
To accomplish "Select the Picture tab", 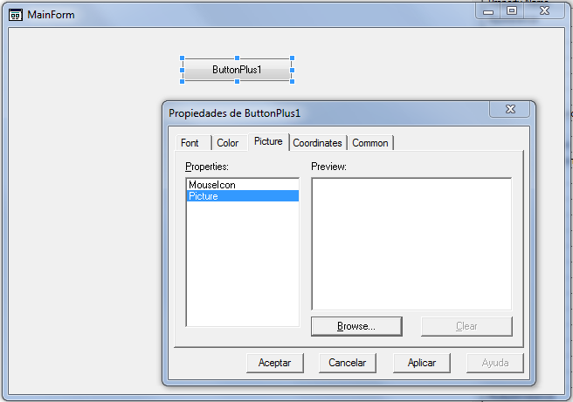I will coord(269,141).
